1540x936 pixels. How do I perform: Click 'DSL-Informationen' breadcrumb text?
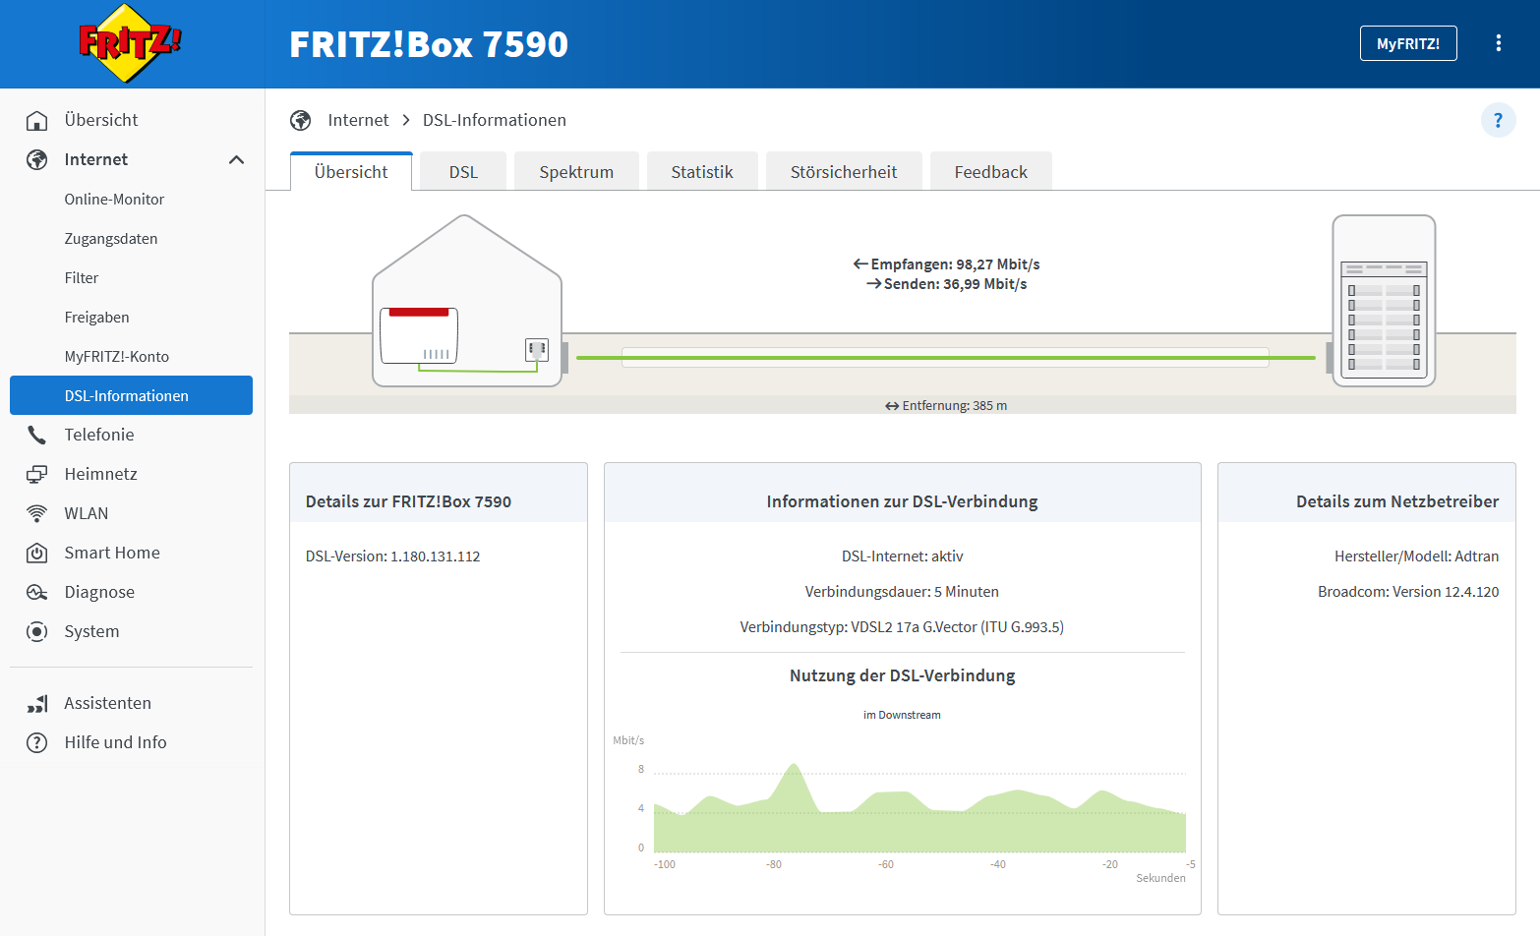(x=495, y=120)
